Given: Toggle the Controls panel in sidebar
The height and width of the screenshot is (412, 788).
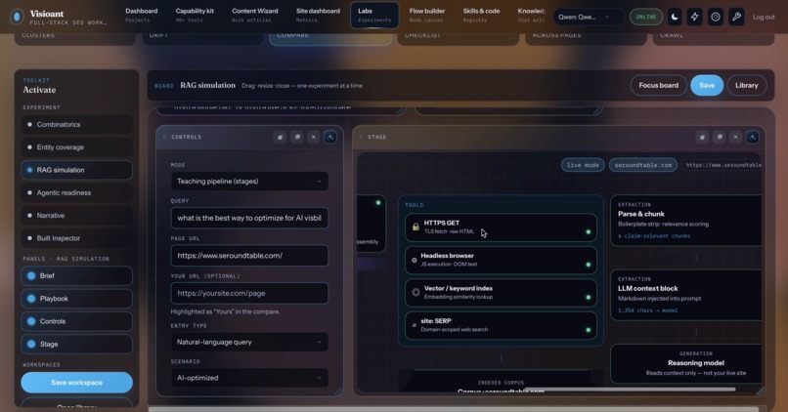Looking at the screenshot, I should (x=76, y=321).
